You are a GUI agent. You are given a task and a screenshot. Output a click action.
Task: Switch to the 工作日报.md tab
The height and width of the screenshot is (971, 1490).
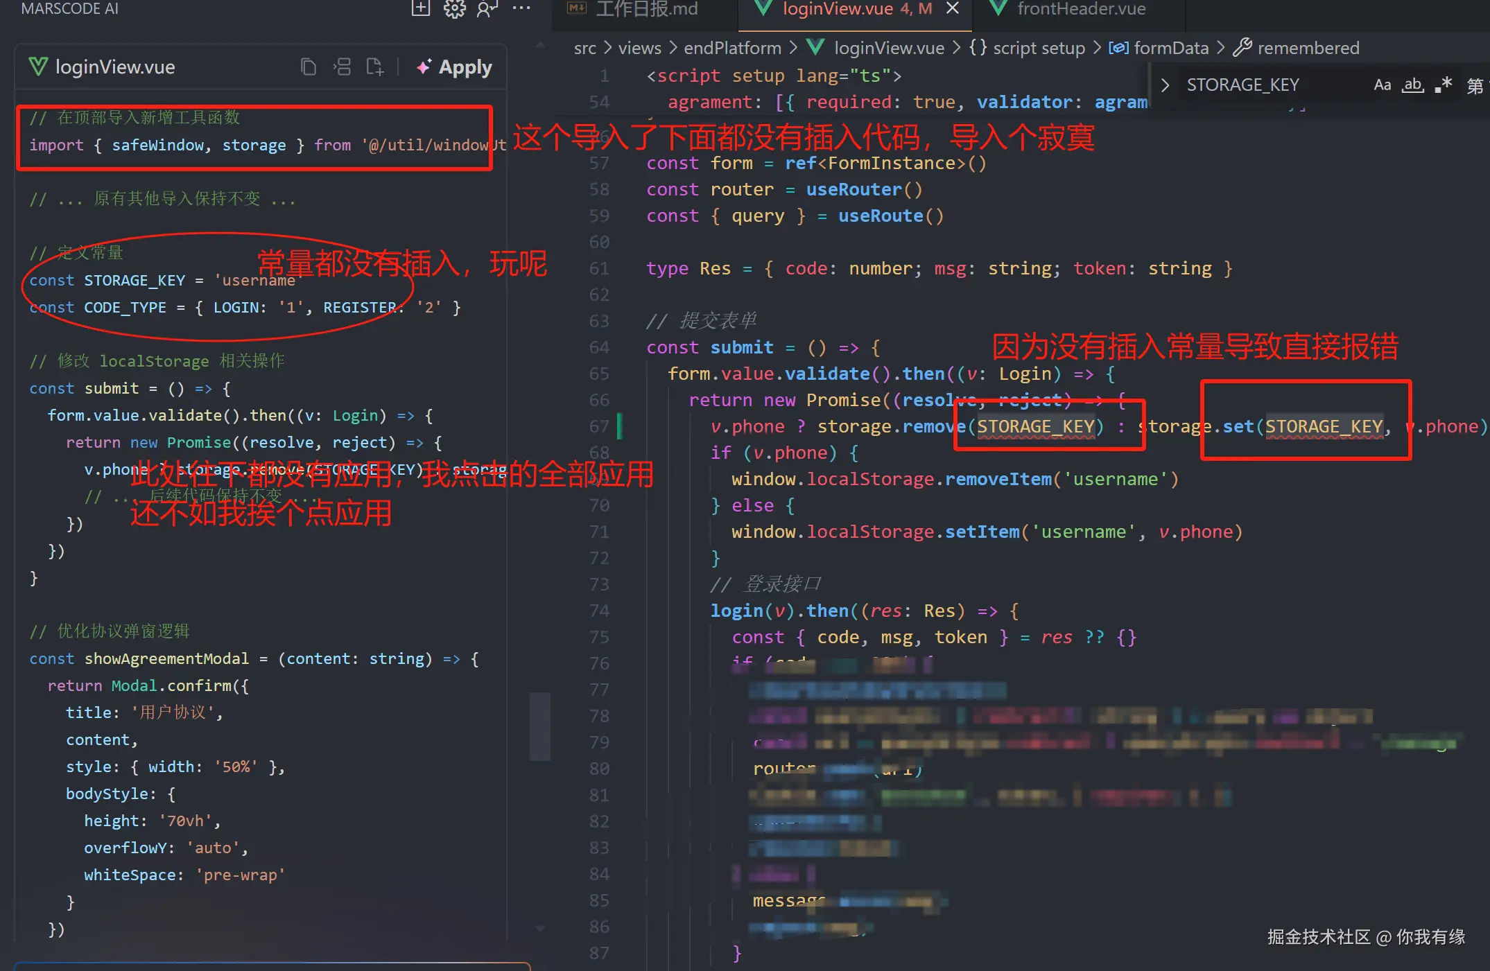pos(645,10)
